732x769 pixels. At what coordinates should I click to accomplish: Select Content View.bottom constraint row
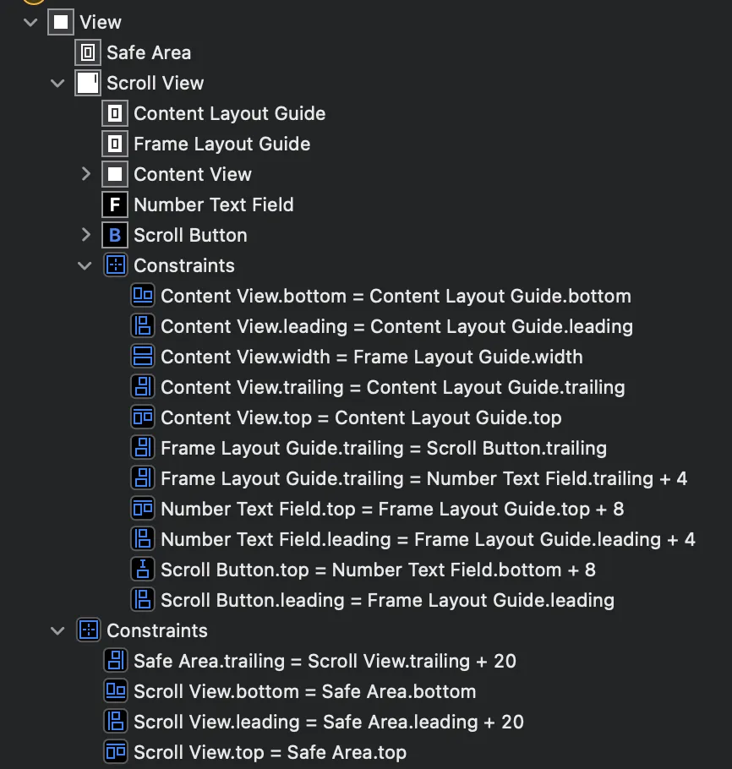[396, 296]
